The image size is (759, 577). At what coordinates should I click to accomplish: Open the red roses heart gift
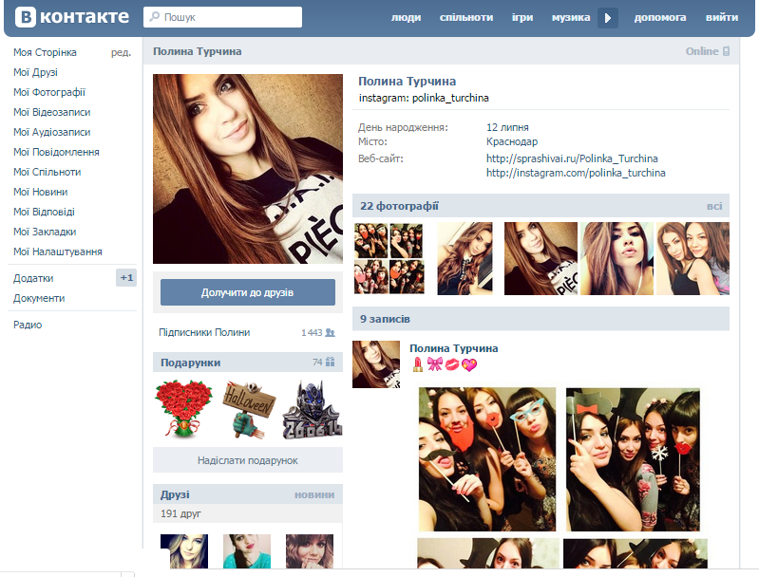(183, 409)
